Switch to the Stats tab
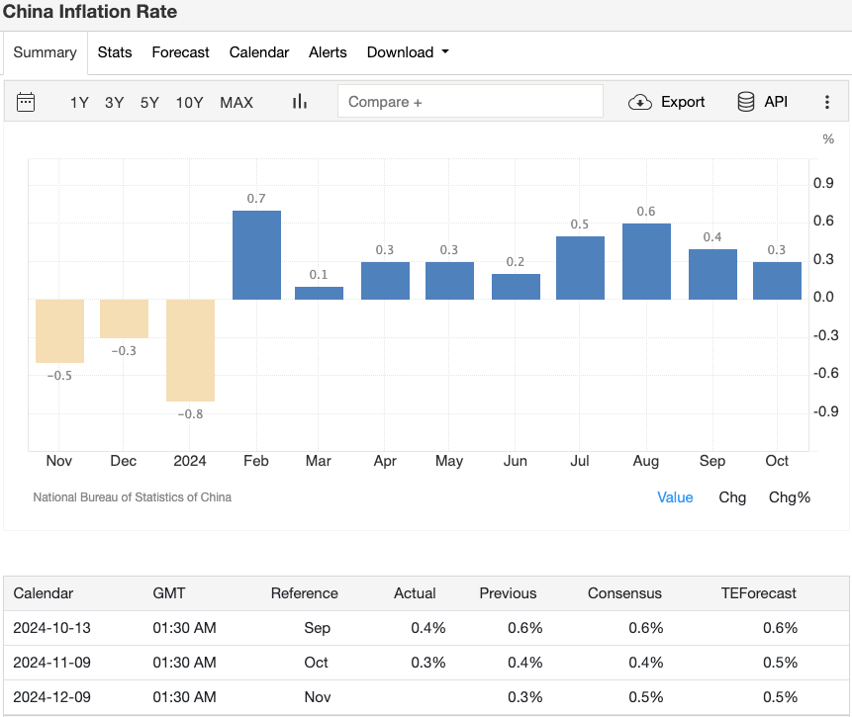This screenshot has height=717, width=852. (x=115, y=52)
